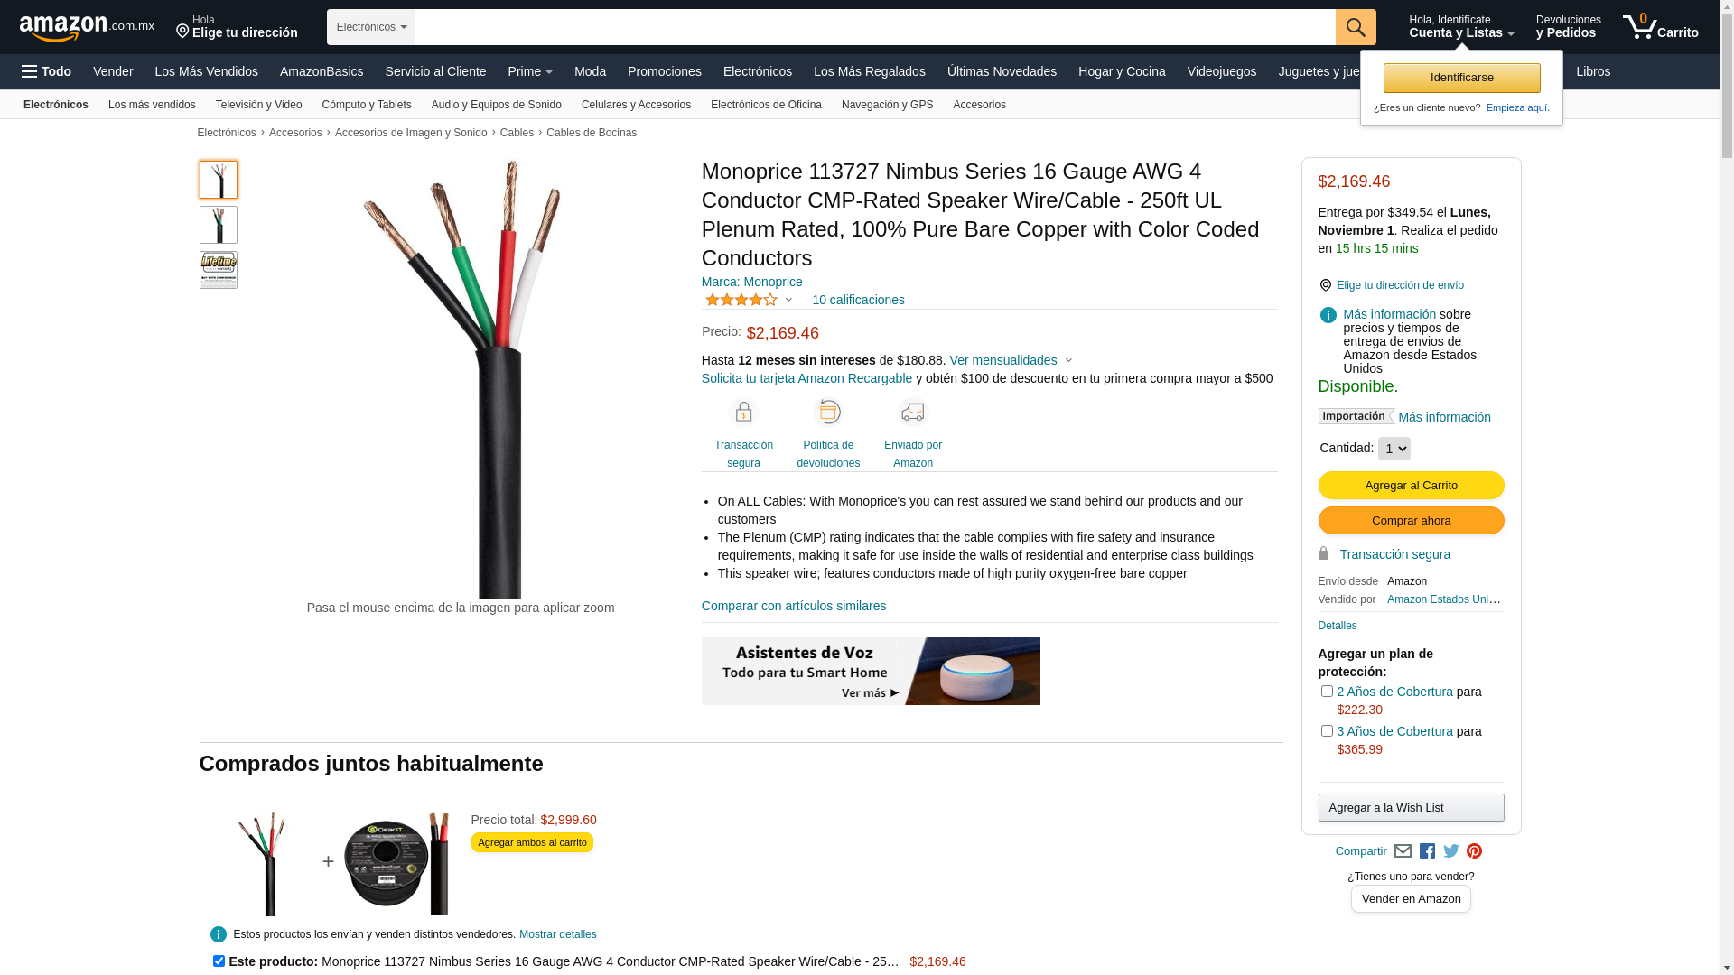Uncheck the Este producto checkbox
This screenshot has width=1734, height=975.
point(219,961)
